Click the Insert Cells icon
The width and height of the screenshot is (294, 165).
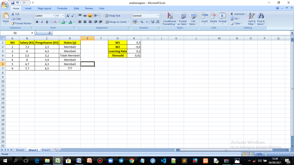click(x=204, y=17)
